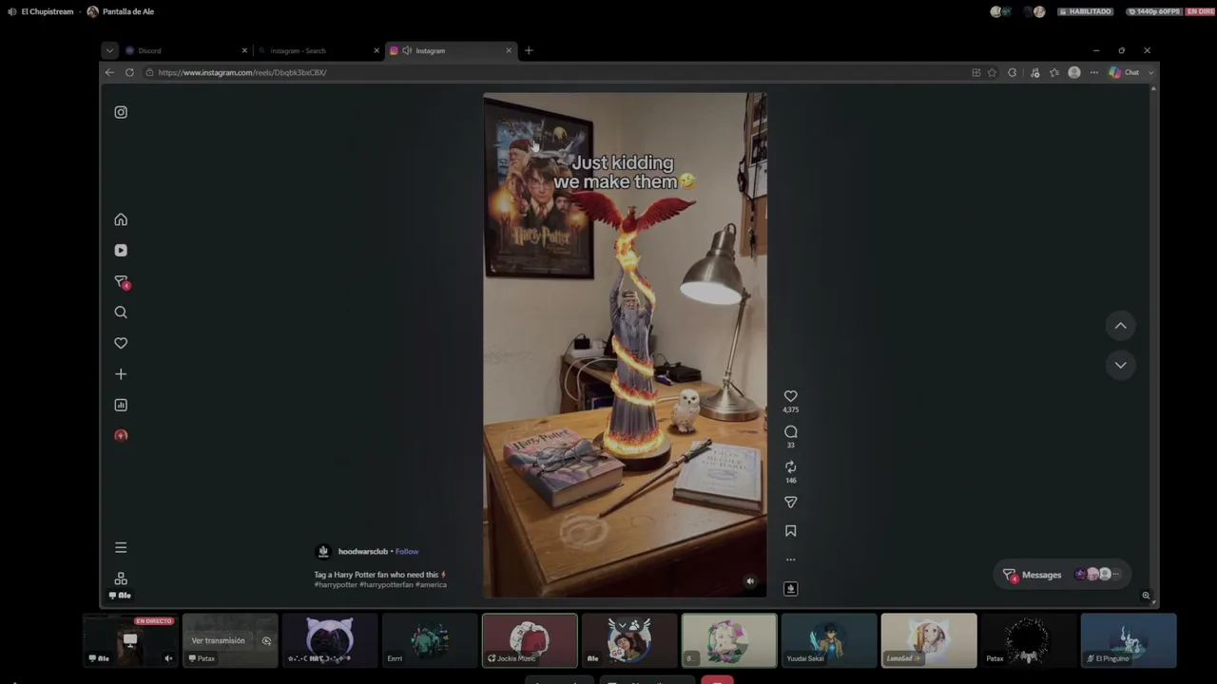Expand the tab actions dropdown
1217x684 pixels.
(109, 50)
